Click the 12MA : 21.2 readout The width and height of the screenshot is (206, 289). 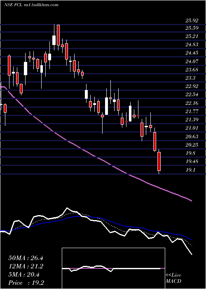tap(26, 266)
